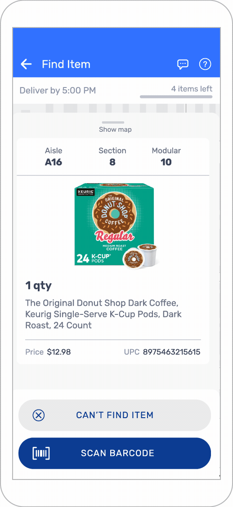
Task: Click the items left progress bar
Action: pyautogui.click(x=176, y=97)
